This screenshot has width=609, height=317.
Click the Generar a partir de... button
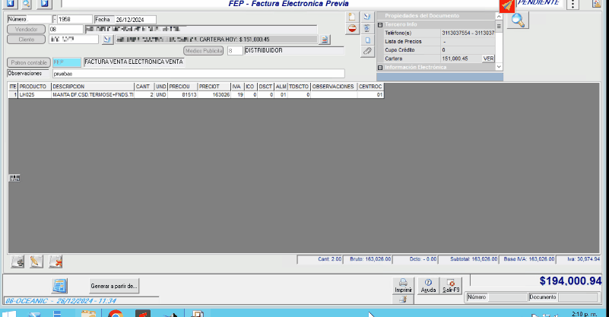[x=114, y=286]
